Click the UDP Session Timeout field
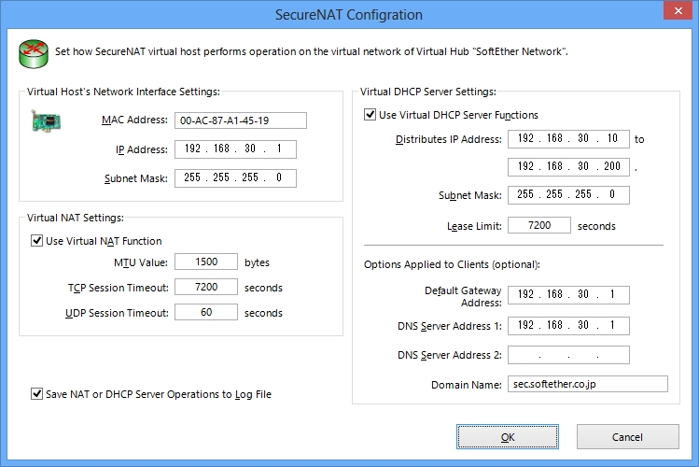This screenshot has width=699, height=467. (x=206, y=312)
